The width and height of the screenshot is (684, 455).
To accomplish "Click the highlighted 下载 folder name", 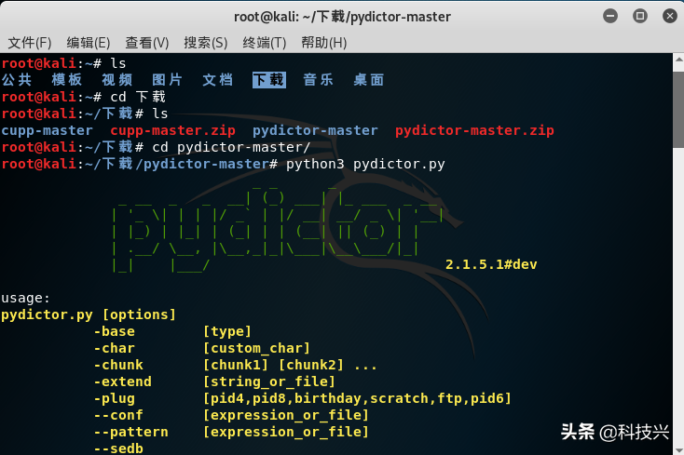I will pos(269,80).
